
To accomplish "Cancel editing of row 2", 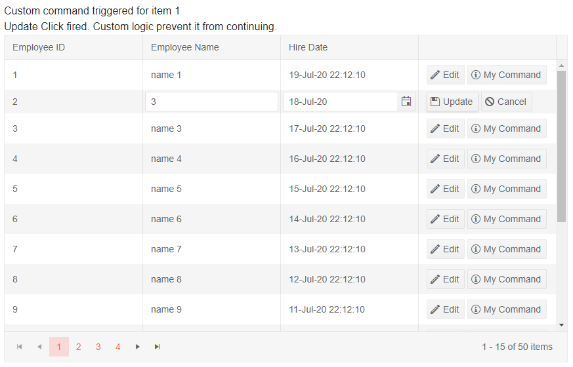I will pos(506,102).
